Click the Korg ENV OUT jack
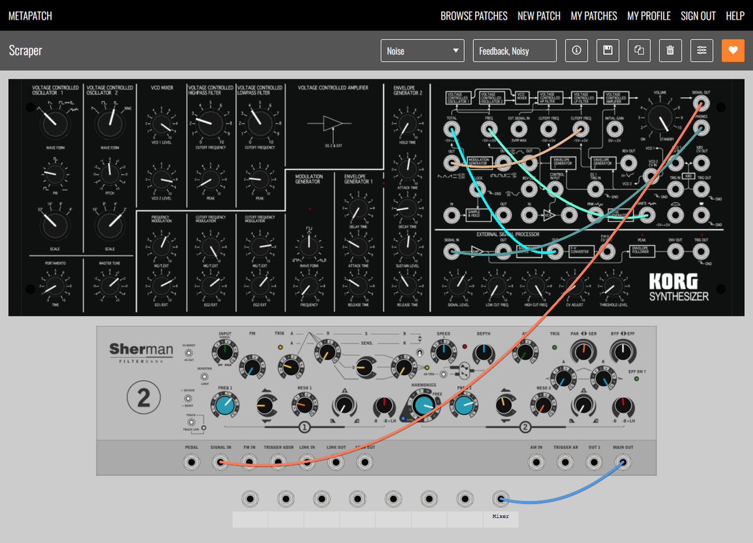The image size is (753, 543). point(676,251)
